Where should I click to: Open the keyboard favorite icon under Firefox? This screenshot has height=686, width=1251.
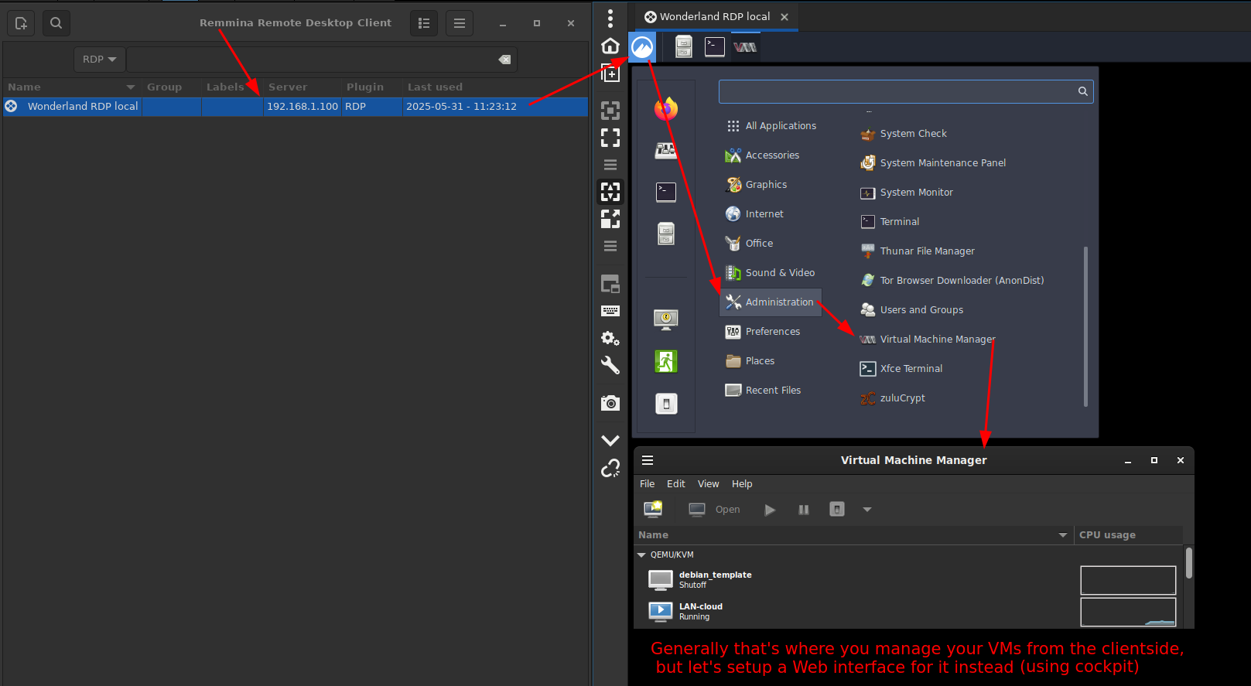666,151
